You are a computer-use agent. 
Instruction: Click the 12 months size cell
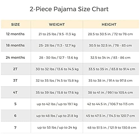15,34
